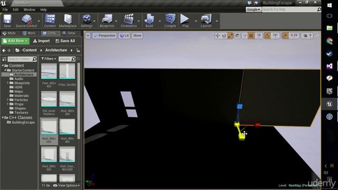Adjust camera speed setting 4
338x190 pixels.
coord(307,36)
